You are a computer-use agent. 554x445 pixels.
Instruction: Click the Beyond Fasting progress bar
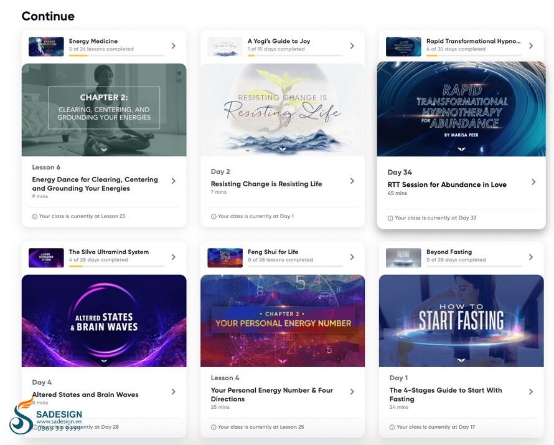[474, 266]
